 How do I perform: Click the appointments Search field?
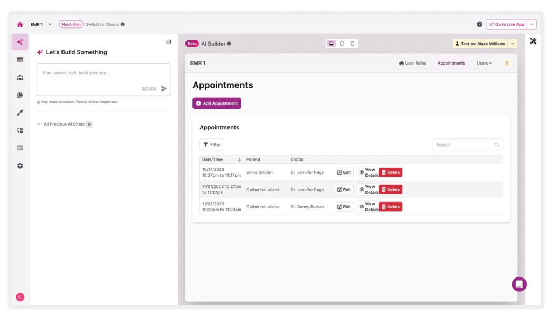464,144
